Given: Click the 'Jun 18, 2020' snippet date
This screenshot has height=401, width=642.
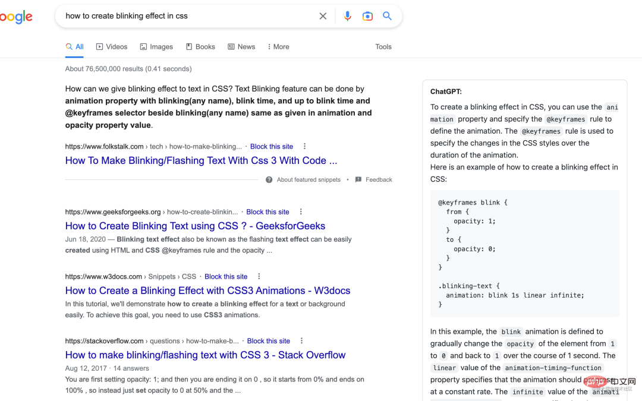Looking at the screenshot, I should point(85,239).
